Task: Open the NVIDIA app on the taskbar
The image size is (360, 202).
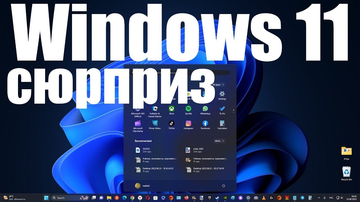Action: pos(225,198)
